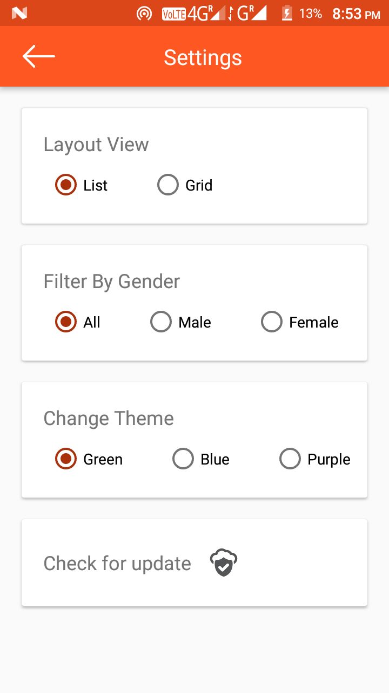Click the update shield cloud icon
The height and width of the screenshot is (693, 389).
pyautogui.click(x=224, y=563)
